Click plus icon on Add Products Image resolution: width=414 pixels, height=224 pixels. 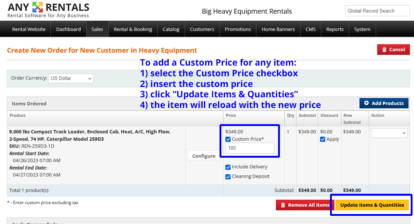pyautogui.click(x=366, y=103)
